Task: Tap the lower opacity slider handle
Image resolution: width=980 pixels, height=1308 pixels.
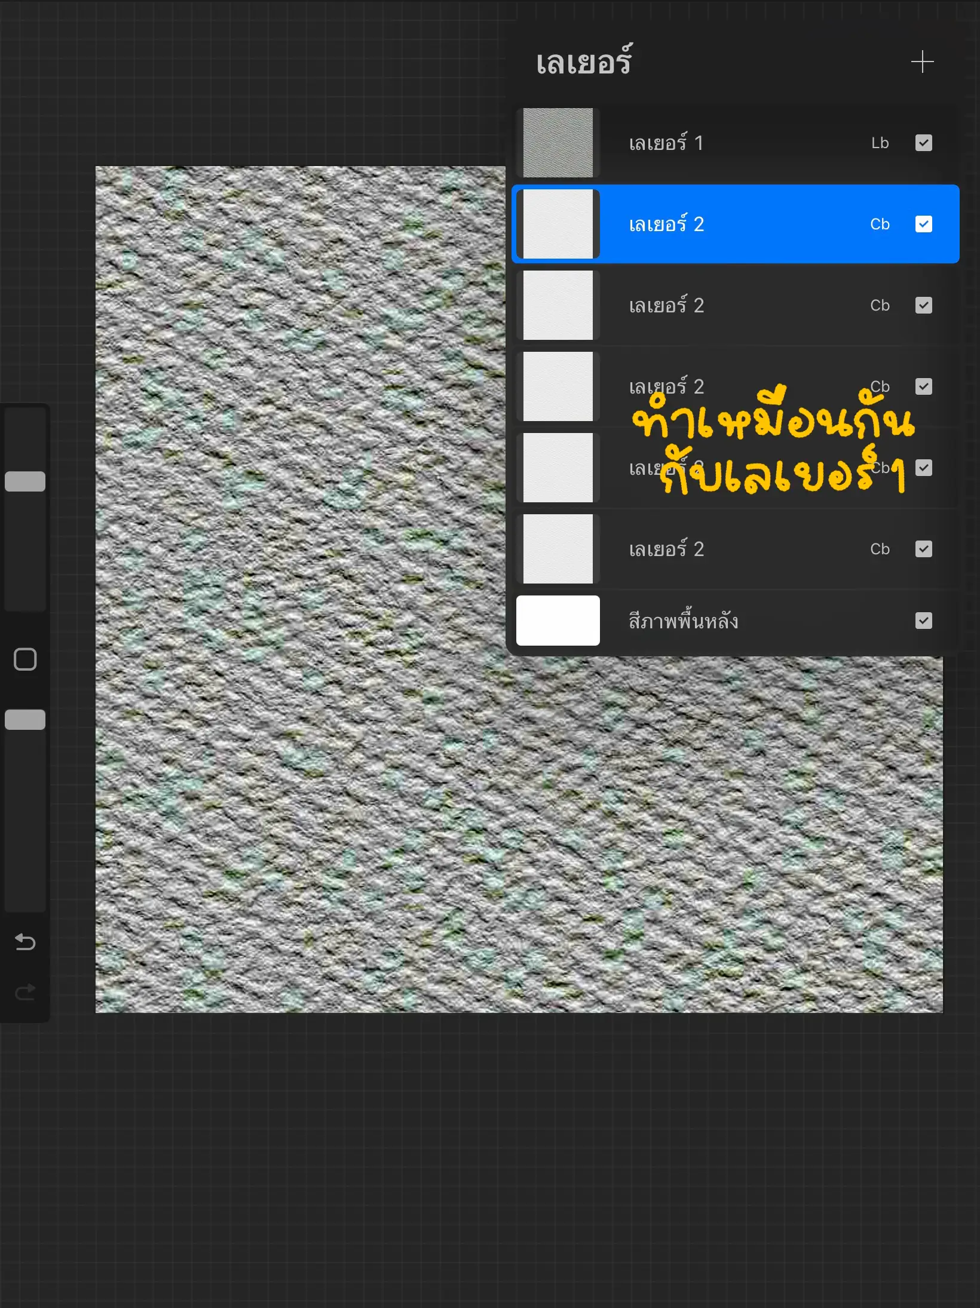Action: (x=25, y=721)
